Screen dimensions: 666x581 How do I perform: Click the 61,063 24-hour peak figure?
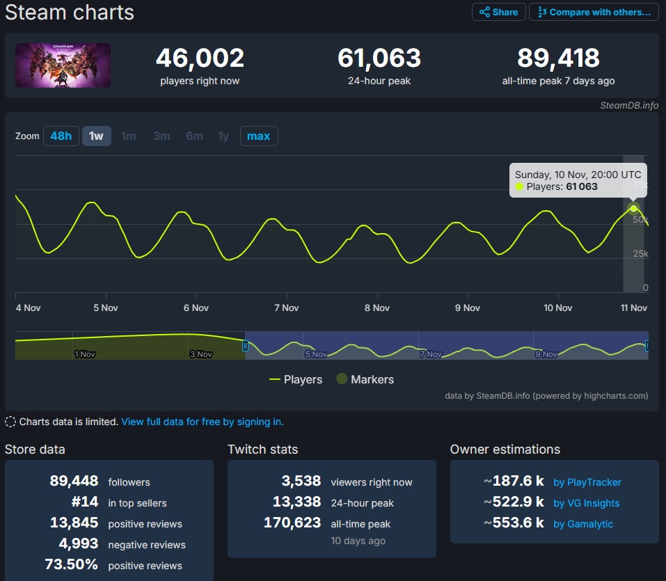[x=379, y=58]
